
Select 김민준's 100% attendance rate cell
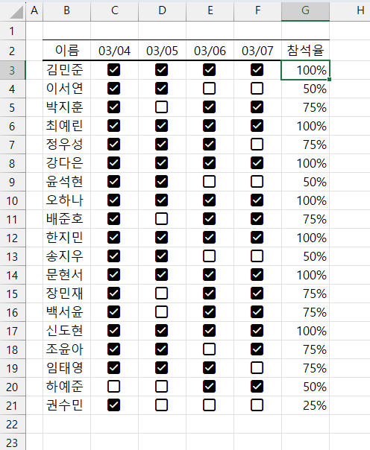305,70
